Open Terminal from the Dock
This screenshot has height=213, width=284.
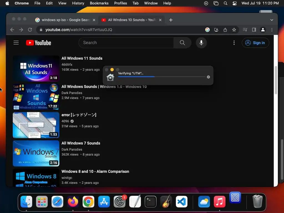click(151, 202)
